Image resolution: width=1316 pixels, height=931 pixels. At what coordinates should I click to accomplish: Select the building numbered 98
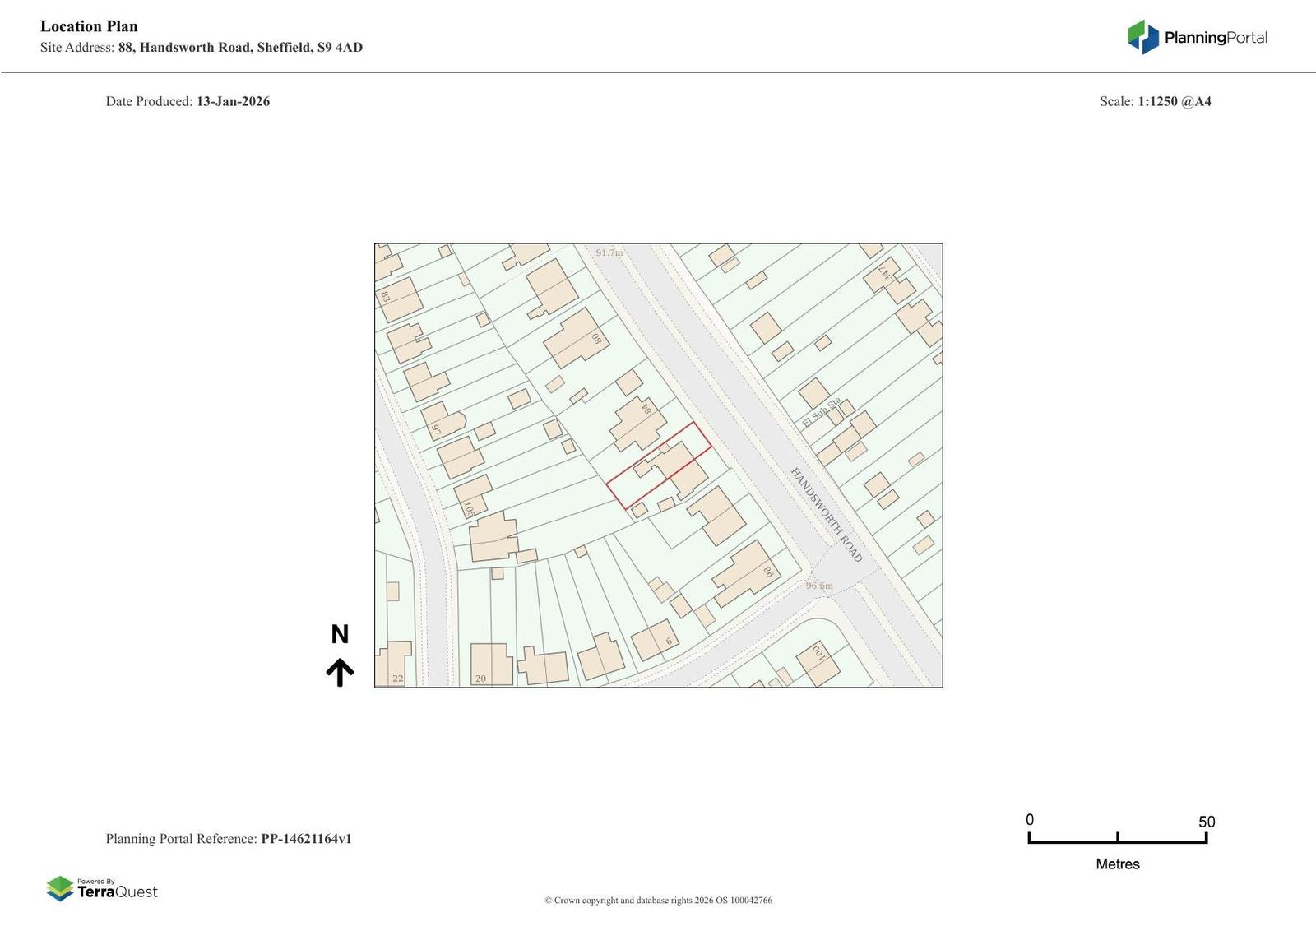(x=745, y=573)
